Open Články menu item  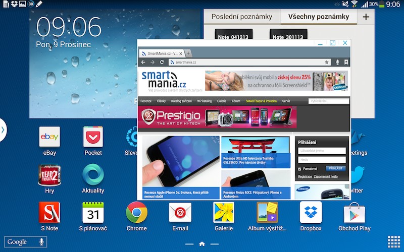[161, 101]
